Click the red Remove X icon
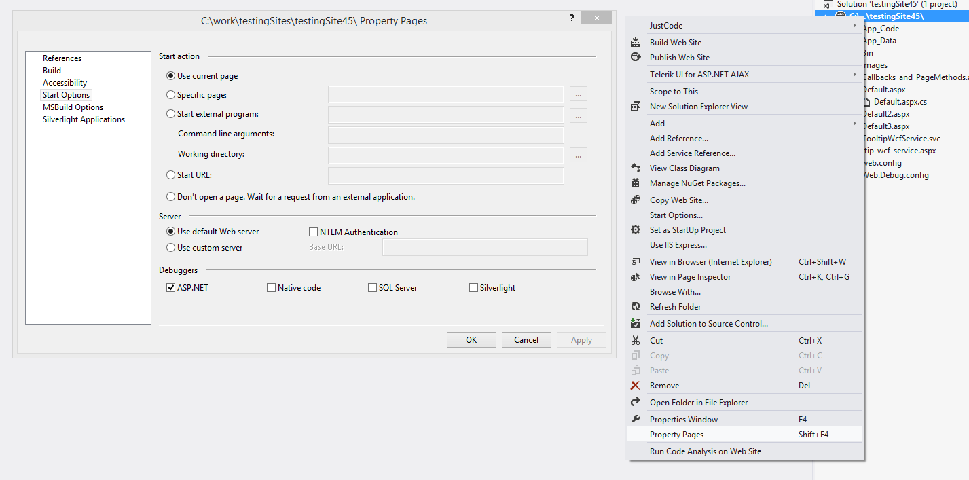 [636, 385]
